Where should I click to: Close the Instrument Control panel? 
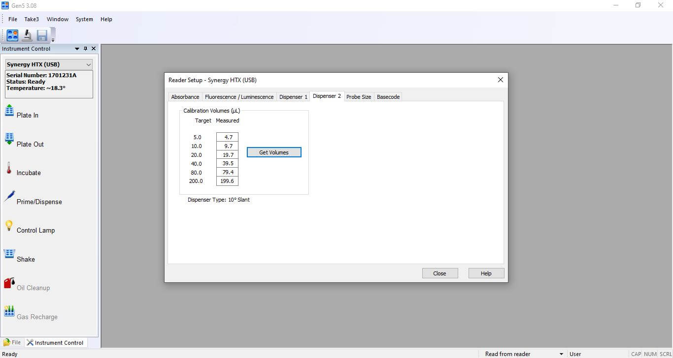point(94,49)
